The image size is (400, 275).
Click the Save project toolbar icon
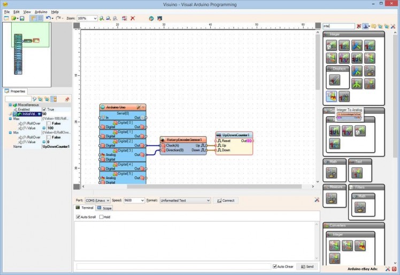(22, 18)
